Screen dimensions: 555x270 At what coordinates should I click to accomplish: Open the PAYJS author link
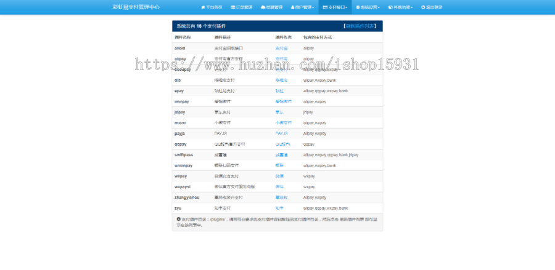click(281, 133)
